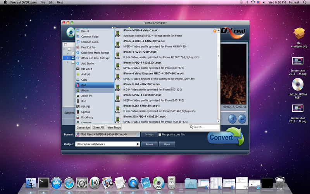The height and width of the screenshot is (194, 310).
Task: Enable Merge into one file checkbox
Action: coord(160,134)
